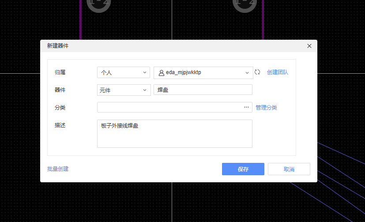Image resolution: width=365 pixels, height=222 pixels.
Task: Open the 元件 device type dropdown
Action: (124, 90)
